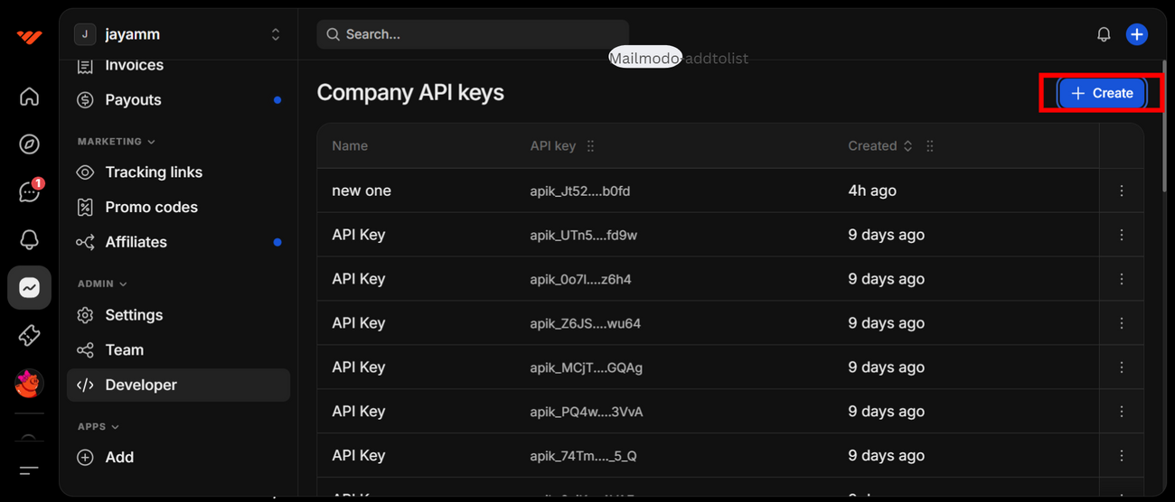Click the Search field
This screenshot has height=502, width=1175.
[x=473, y=34]
